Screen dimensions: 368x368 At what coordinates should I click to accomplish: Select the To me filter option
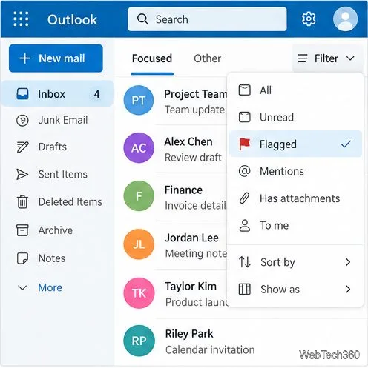click(295, 225)
